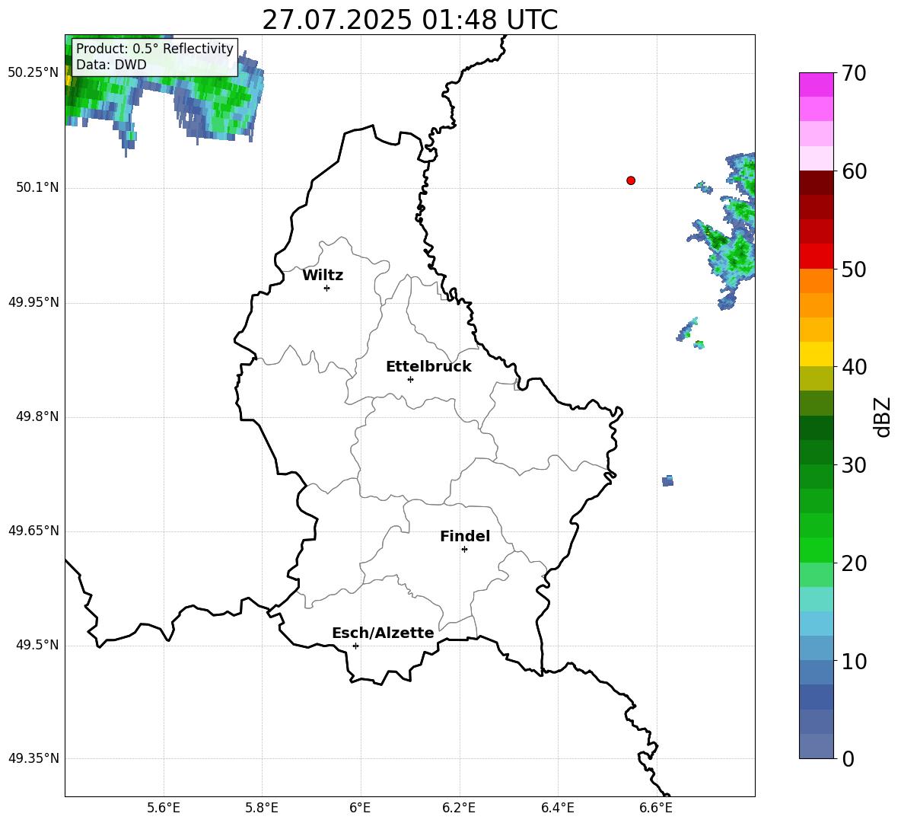Click the magenta segment at top of colorbar
The width and height of the screenshot is (901, 823).
(816, 85)
